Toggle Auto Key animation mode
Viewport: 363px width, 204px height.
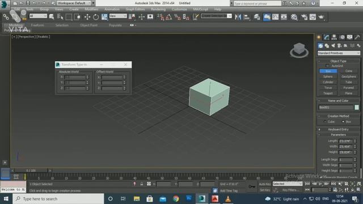point(265,184)
